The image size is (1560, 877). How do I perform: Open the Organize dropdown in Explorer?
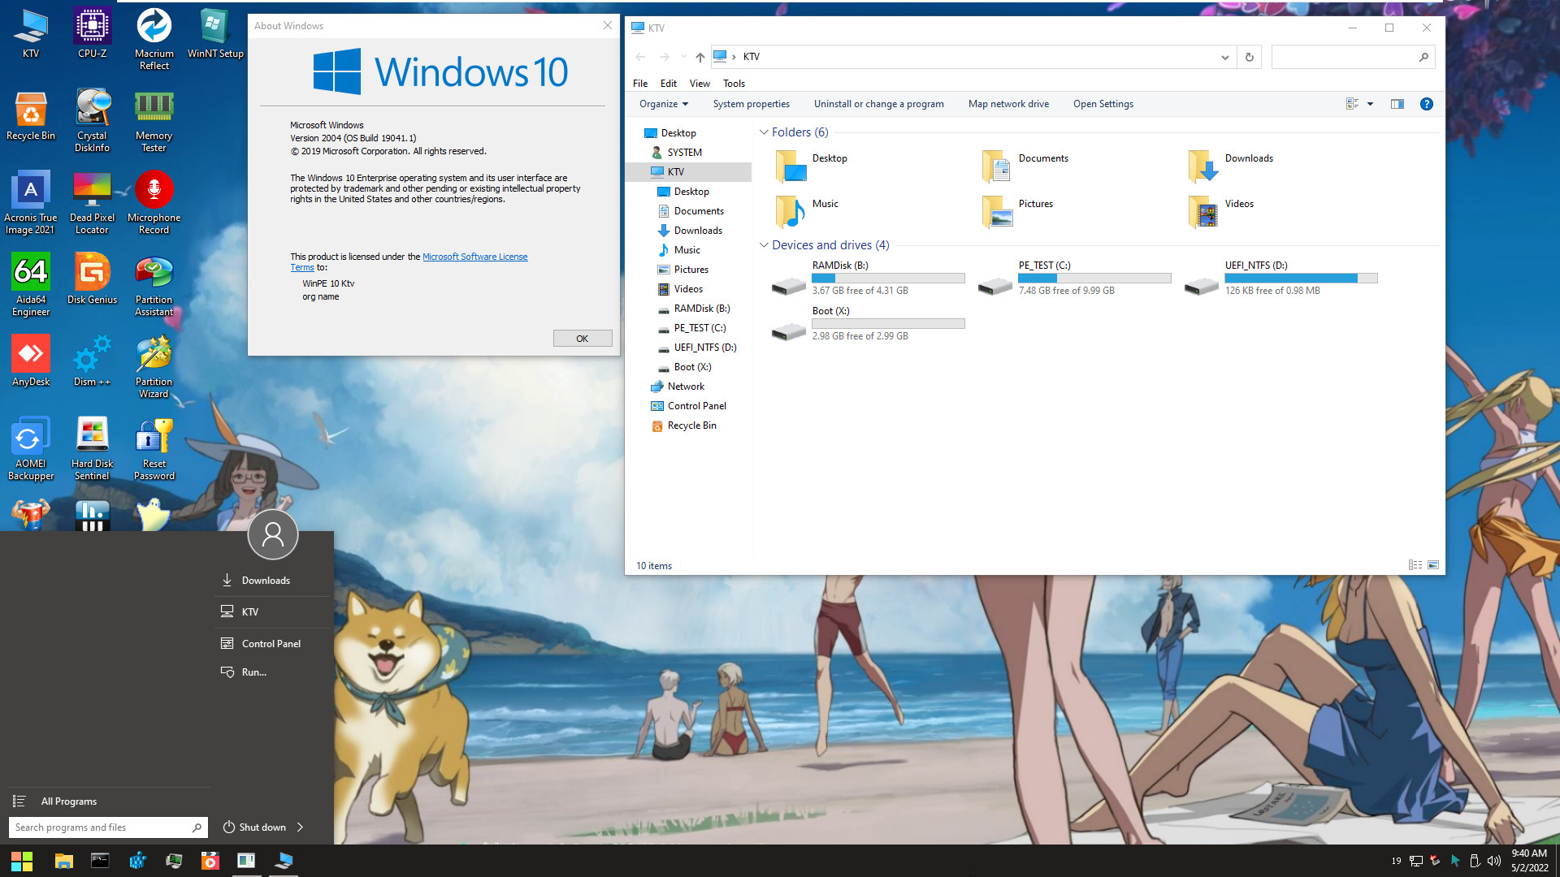click(x=663, y=104)
